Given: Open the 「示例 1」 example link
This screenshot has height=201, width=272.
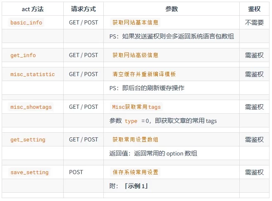Looking at the screenshot, I should tap(136, 186).
